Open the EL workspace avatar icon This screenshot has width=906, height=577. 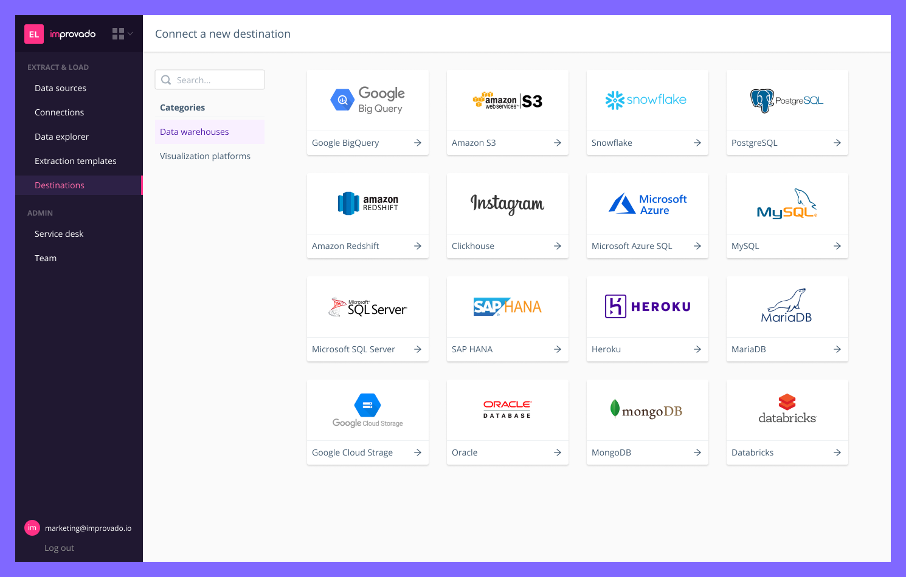coord(34,34)
